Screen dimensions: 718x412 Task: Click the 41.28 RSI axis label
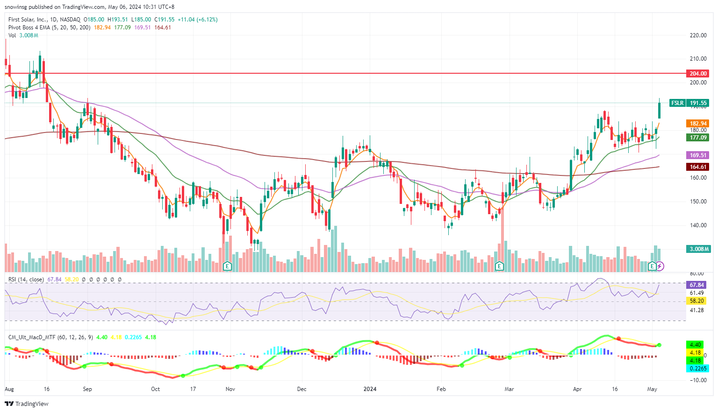click(x=696, y=310)
